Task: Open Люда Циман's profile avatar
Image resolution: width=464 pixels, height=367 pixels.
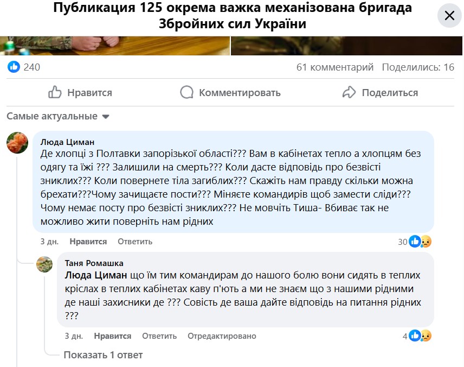Action: click(x=17, y=143)
